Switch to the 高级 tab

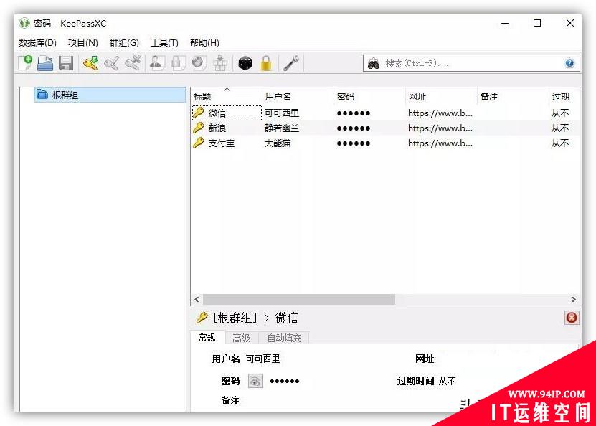tap(242, 338)
